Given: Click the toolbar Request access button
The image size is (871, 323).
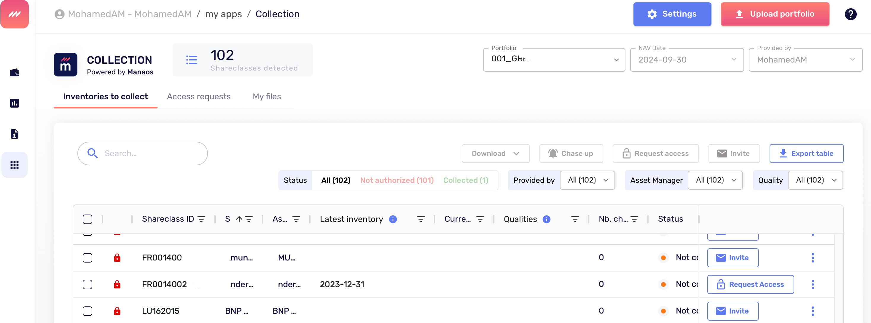Looking at the screenshot, I should coord(656,154).
